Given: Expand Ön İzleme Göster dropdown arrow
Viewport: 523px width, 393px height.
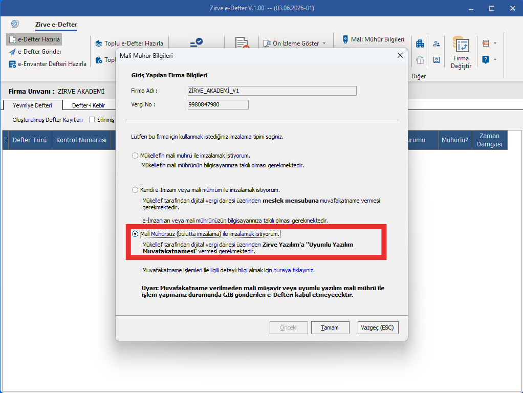Looking at the screenshot, I should click(x=324, y=43).
